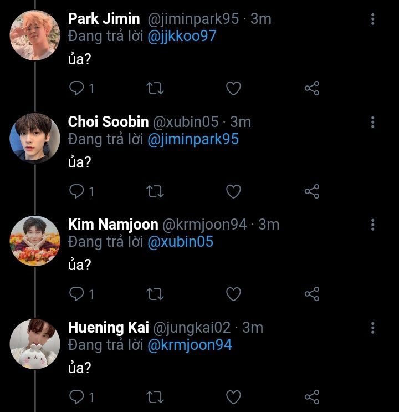Like Choi Soobin's tweet
The width and height of the screenshot is (399, 412).
point(234,191)
